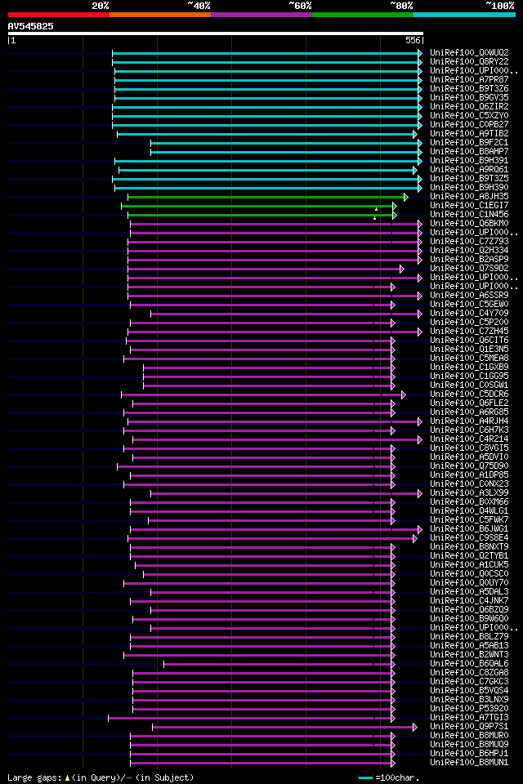This screenshot has height=784, width=523.
Task: Click the purple alignment bar for UniRef100_A6SSR9
Action: pos(275,296)
